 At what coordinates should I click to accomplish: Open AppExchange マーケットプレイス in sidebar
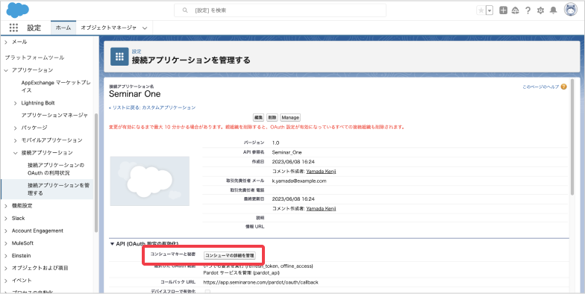pyautogui.click(x=55, y=87)
